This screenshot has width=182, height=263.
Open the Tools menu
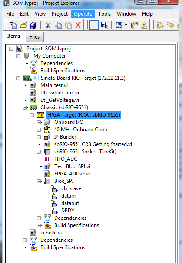pyautogui.click(x=104, y=14)
